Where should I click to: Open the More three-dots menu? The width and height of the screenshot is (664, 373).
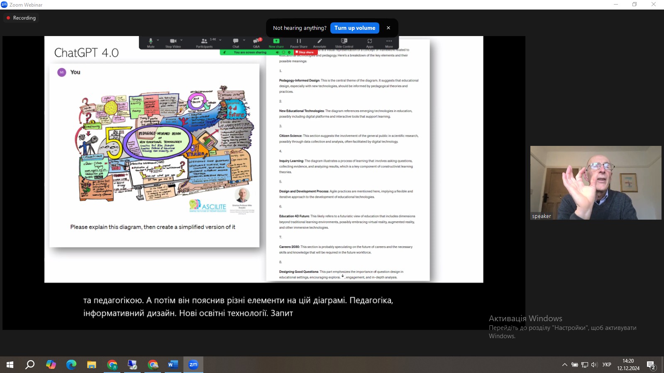pyautogui.click(x=389, y=41)
